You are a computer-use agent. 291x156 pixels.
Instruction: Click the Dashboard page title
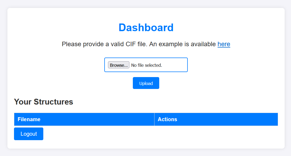146,27
